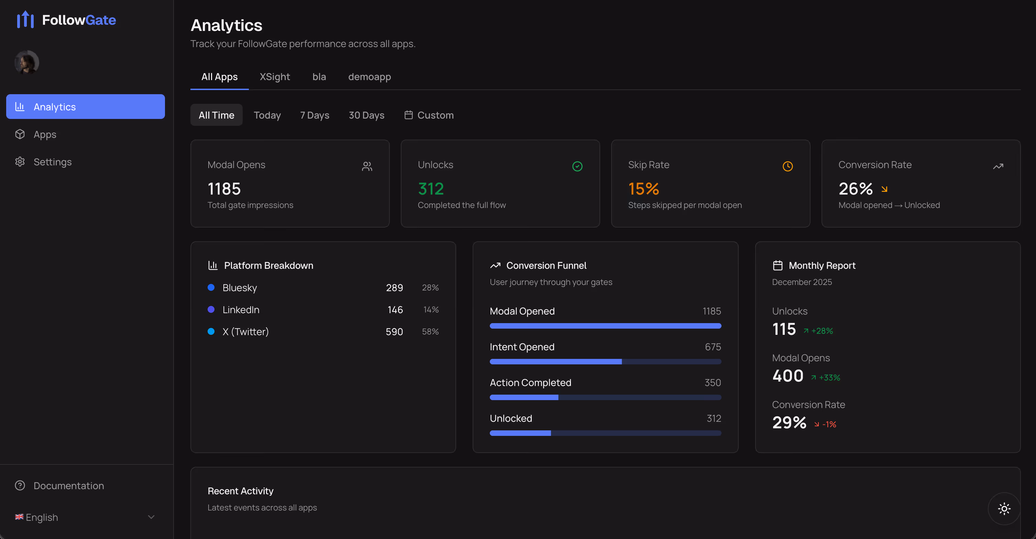This screenshot has width=1036, height=539.
Task: Open Settings in the sidebar
Action: [85, 162]
